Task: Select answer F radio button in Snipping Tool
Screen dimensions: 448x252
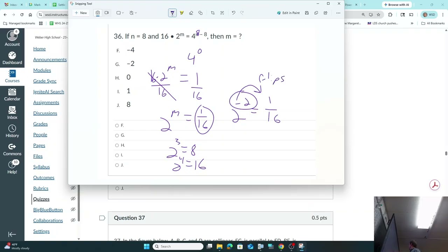Action: pyautogui.click(x=117, y=125)
